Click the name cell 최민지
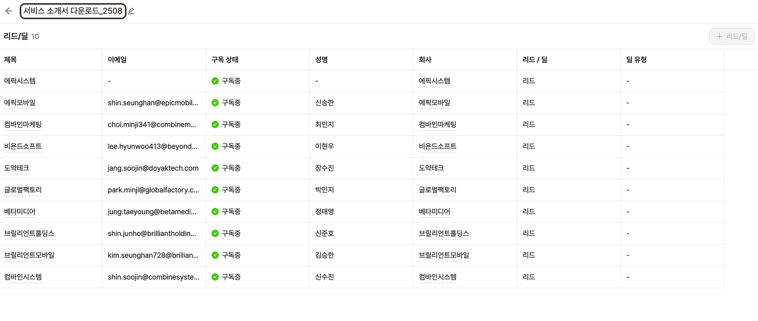The height and width of the screenshot is (321, 758). point(325,124)
